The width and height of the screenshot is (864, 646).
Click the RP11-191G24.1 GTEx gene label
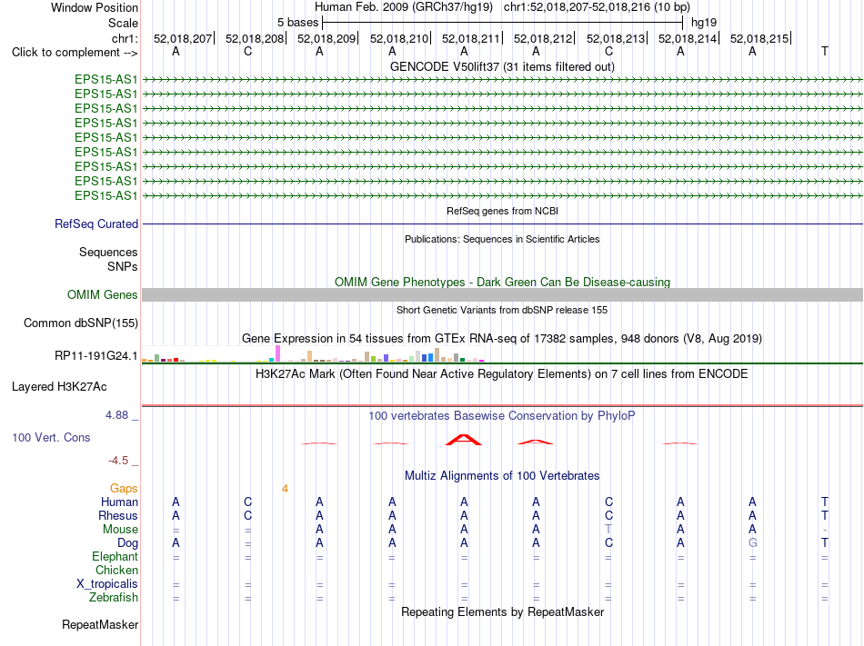coord(95,356)
